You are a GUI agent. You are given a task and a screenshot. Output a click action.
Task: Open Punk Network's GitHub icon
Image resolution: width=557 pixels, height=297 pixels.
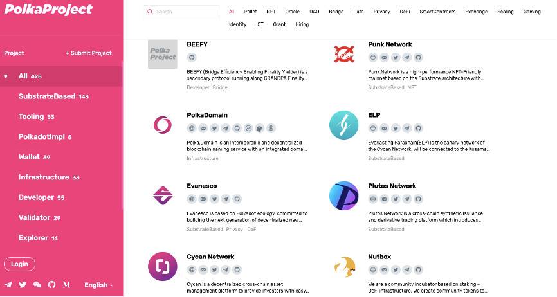pos(419,57)
